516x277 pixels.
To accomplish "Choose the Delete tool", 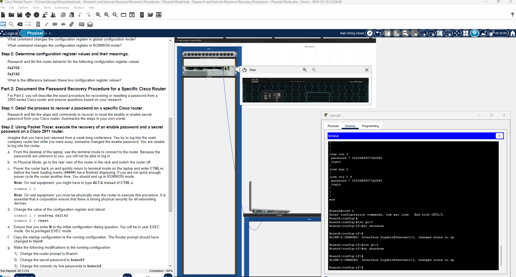I will (20, 24).
